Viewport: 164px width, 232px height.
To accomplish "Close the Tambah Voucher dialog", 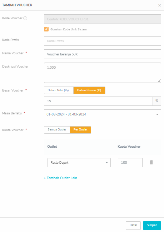I will coord(159,5).
